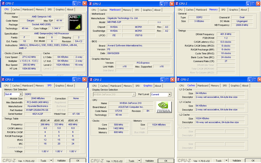This screenshot has height=163, width=261.
Task: Click the NB Frequency value 2008.8 MHz
Action: click(242, 25)
